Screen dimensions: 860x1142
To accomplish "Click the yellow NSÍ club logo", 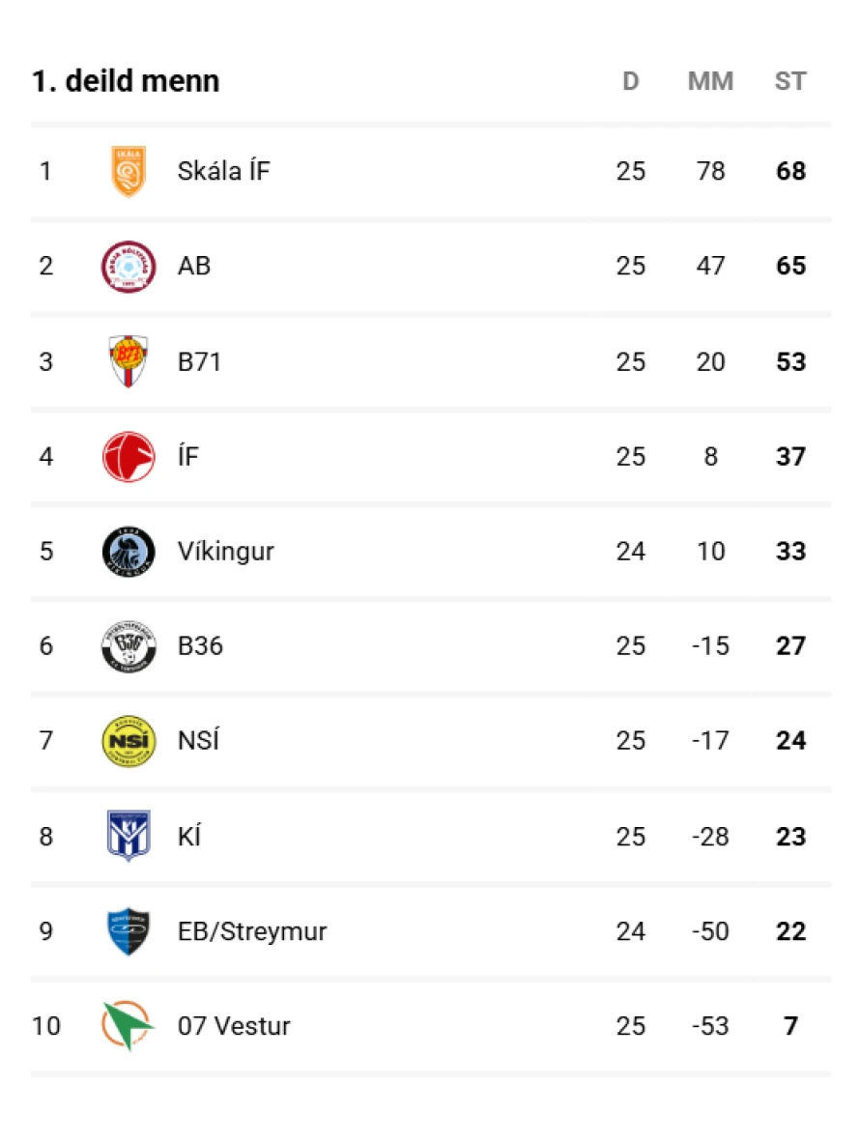I will click(129, 741).
